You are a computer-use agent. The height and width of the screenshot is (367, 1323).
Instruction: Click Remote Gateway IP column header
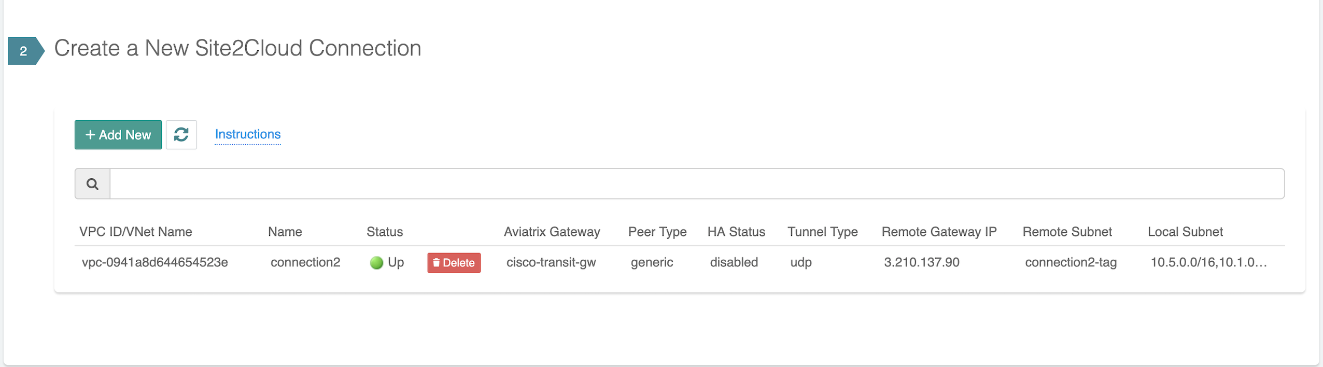click(x=939, y=232)
